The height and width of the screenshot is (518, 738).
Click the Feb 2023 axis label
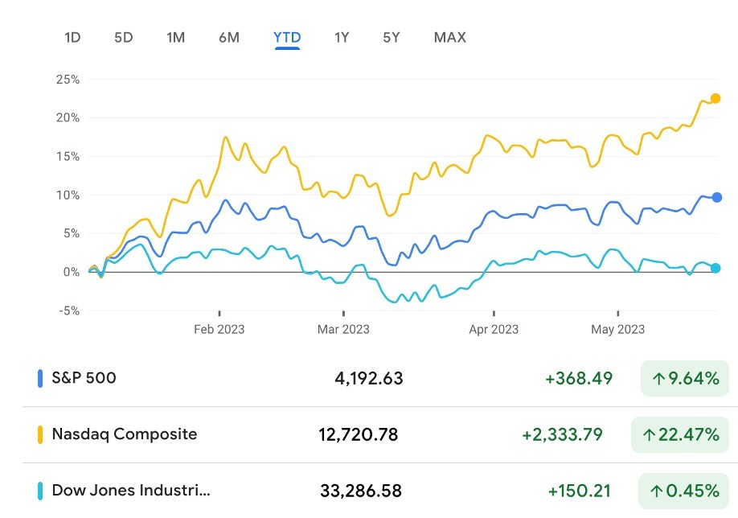[x=219, y=329]
